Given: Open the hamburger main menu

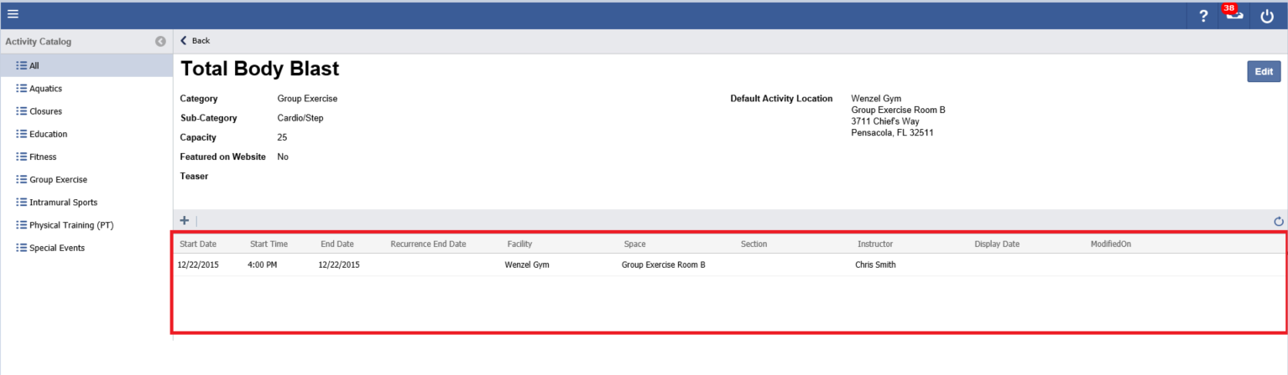Looking at the screenshot, I should coord(13,14).
